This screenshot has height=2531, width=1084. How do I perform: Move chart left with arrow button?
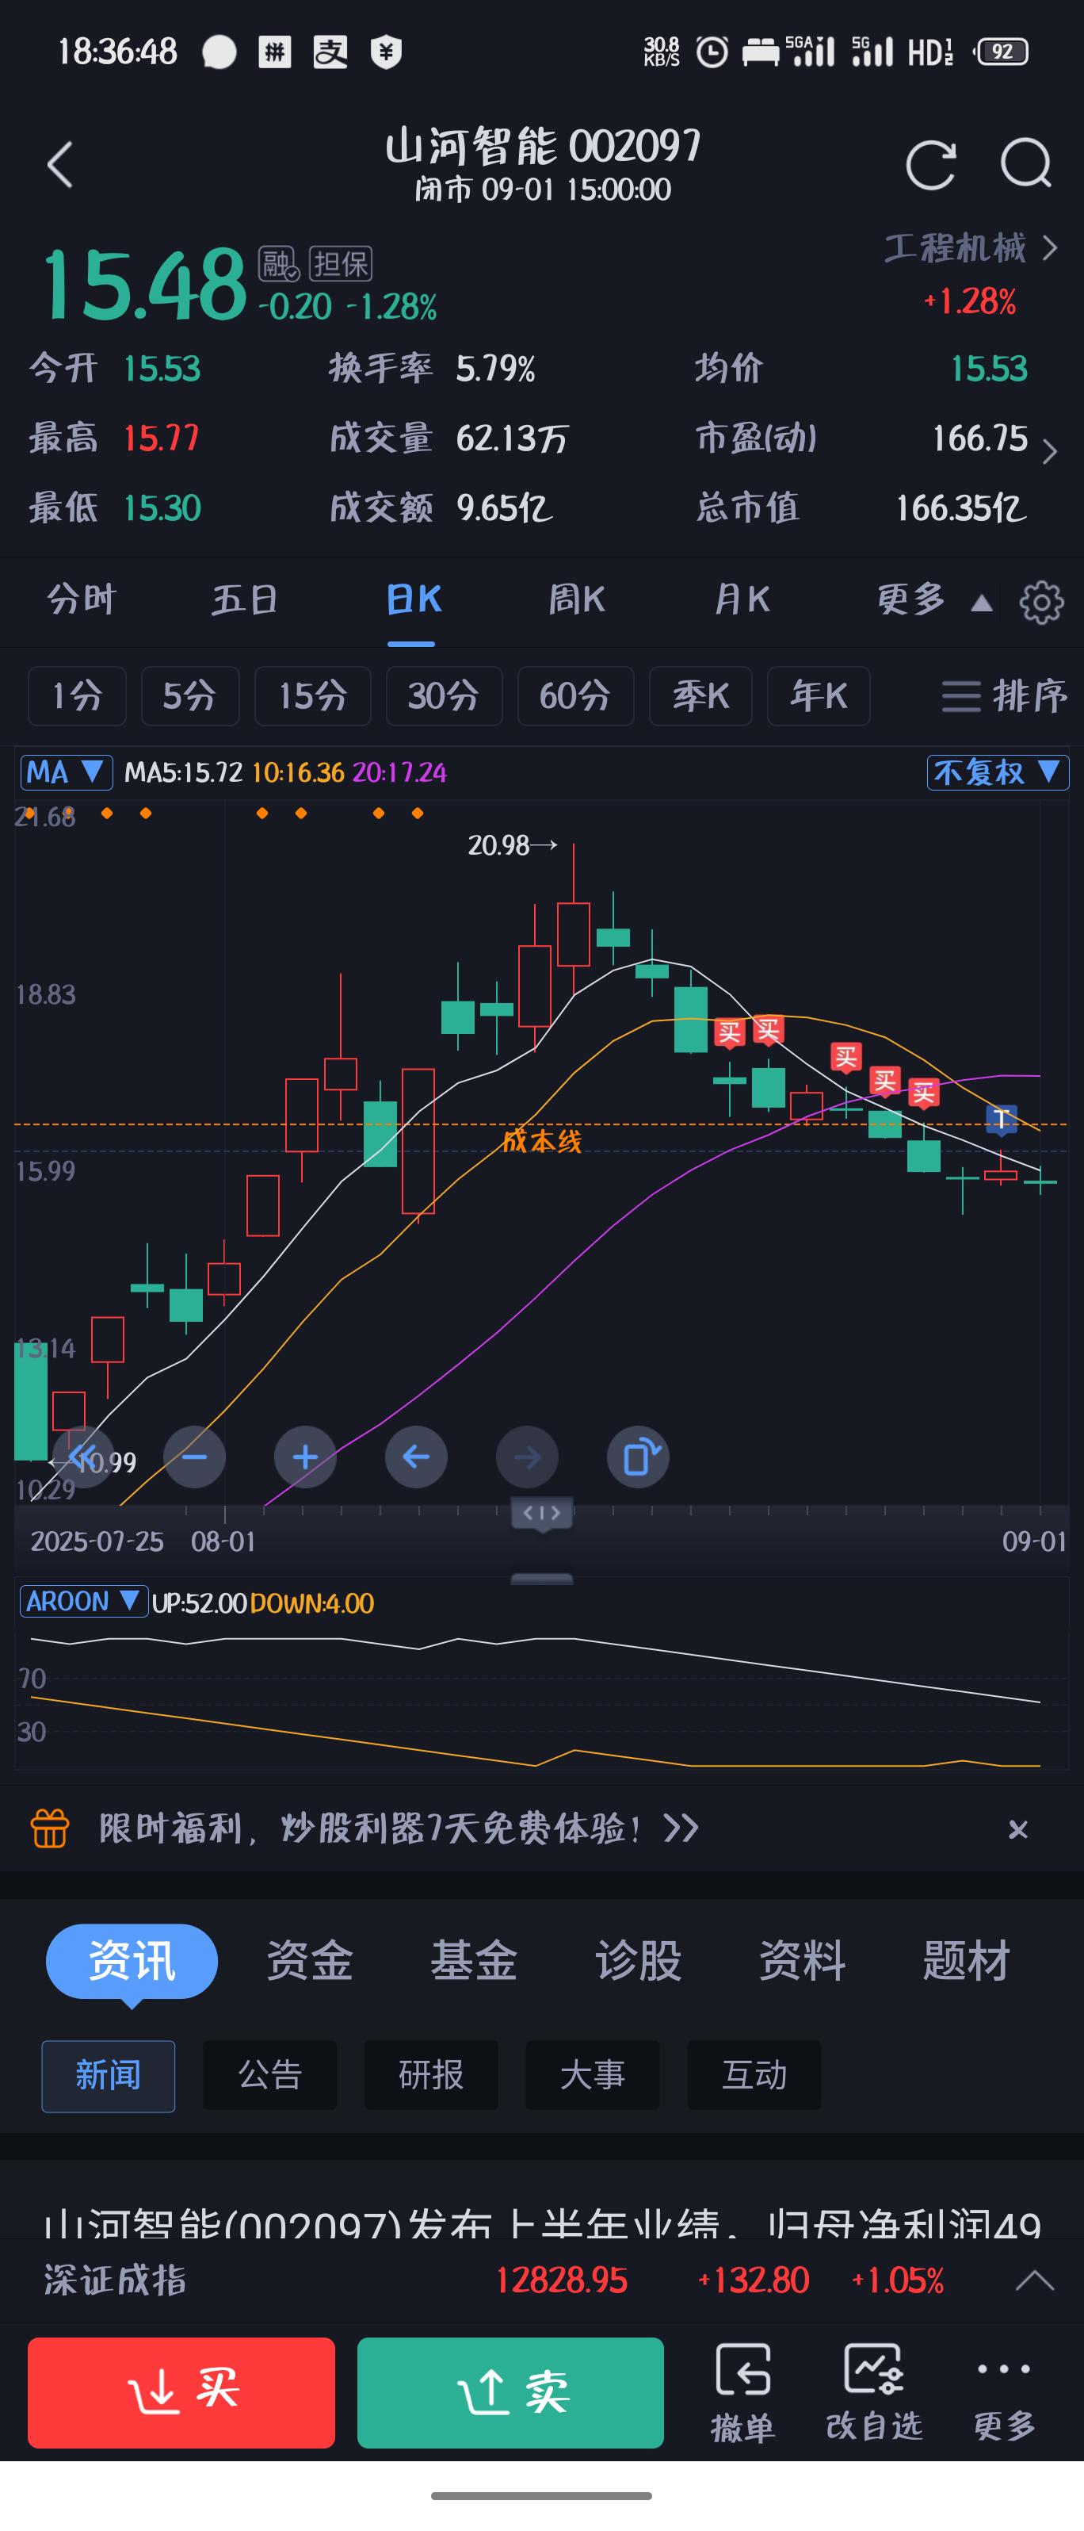pos(416,1456)
